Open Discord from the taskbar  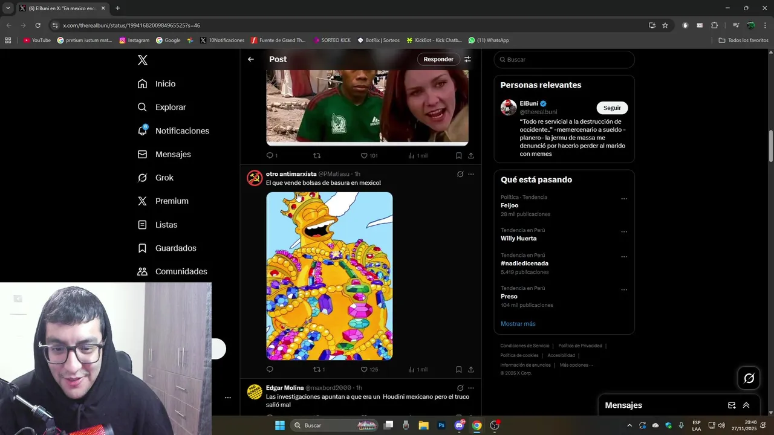click(459, 425)
